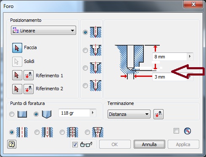Click the counterbore hole type image
The width and height of the screenshot is (206, 157).
(x=95, y=50)
